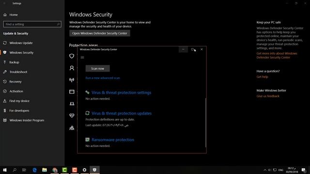Switch to Settings gear app in taskbar
Viewport: 310px width, 174px height.
pyautogui.click(x=84, y=170)
